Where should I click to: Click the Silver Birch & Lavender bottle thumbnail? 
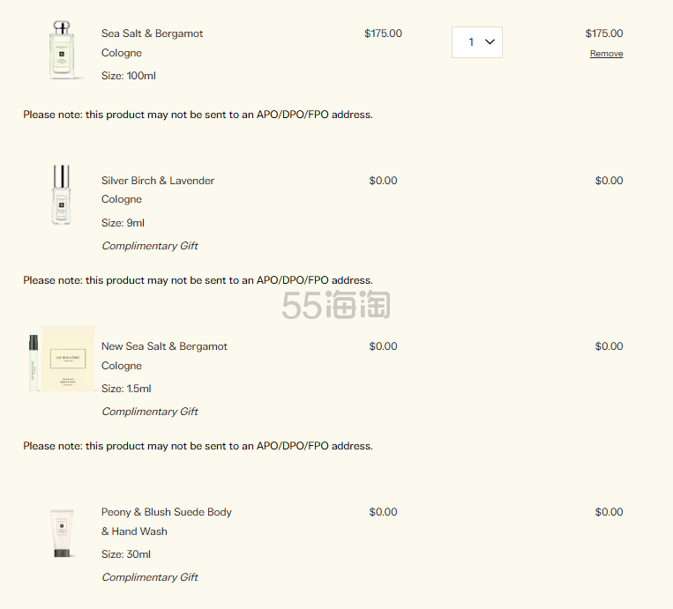click(62, 194)
